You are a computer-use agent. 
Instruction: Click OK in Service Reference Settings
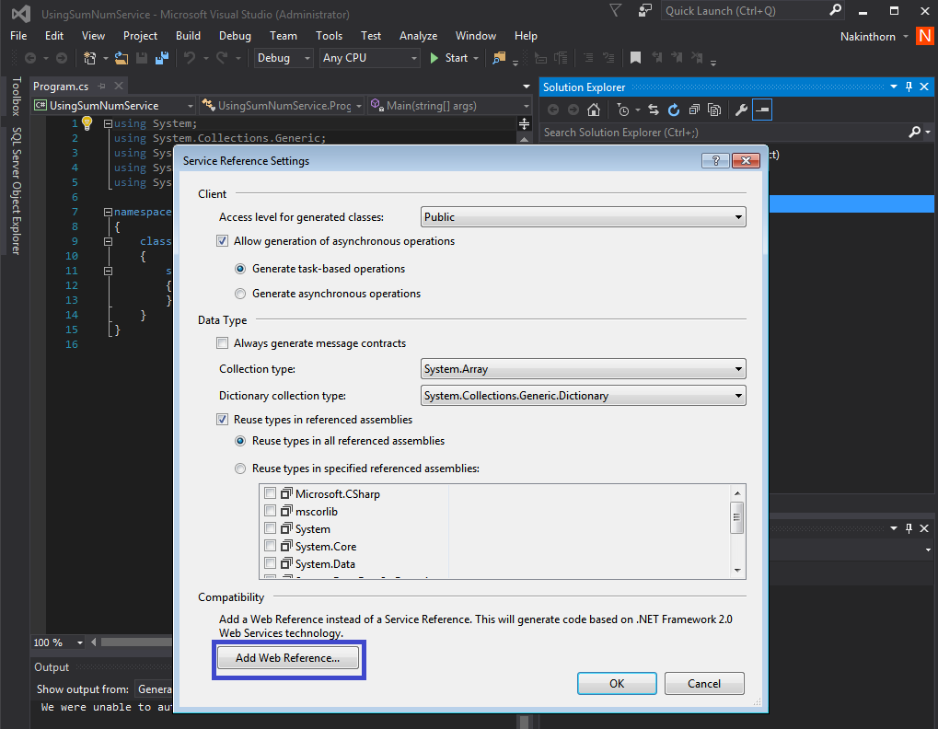[x=617, y=684]
